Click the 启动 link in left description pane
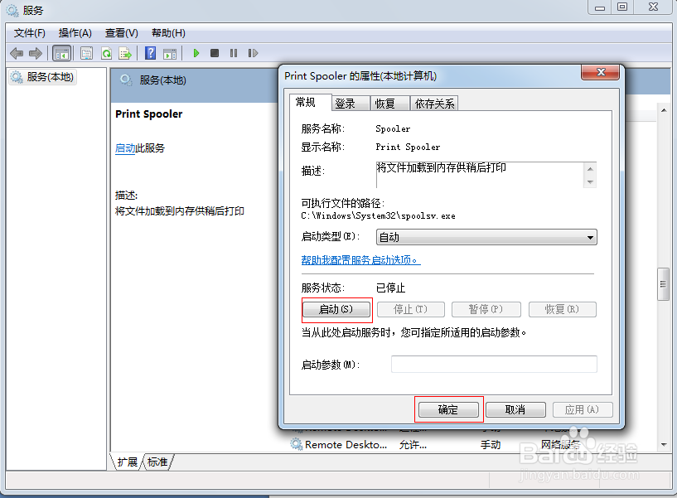The image size is (677, 498). (125, 148)
